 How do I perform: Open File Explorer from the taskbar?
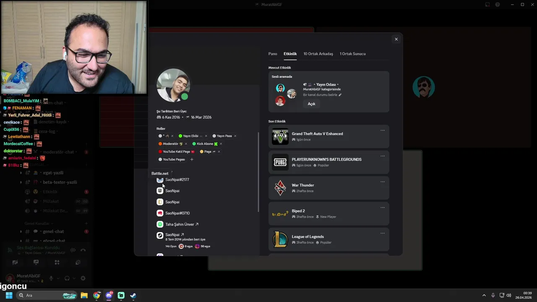[84, 295]
